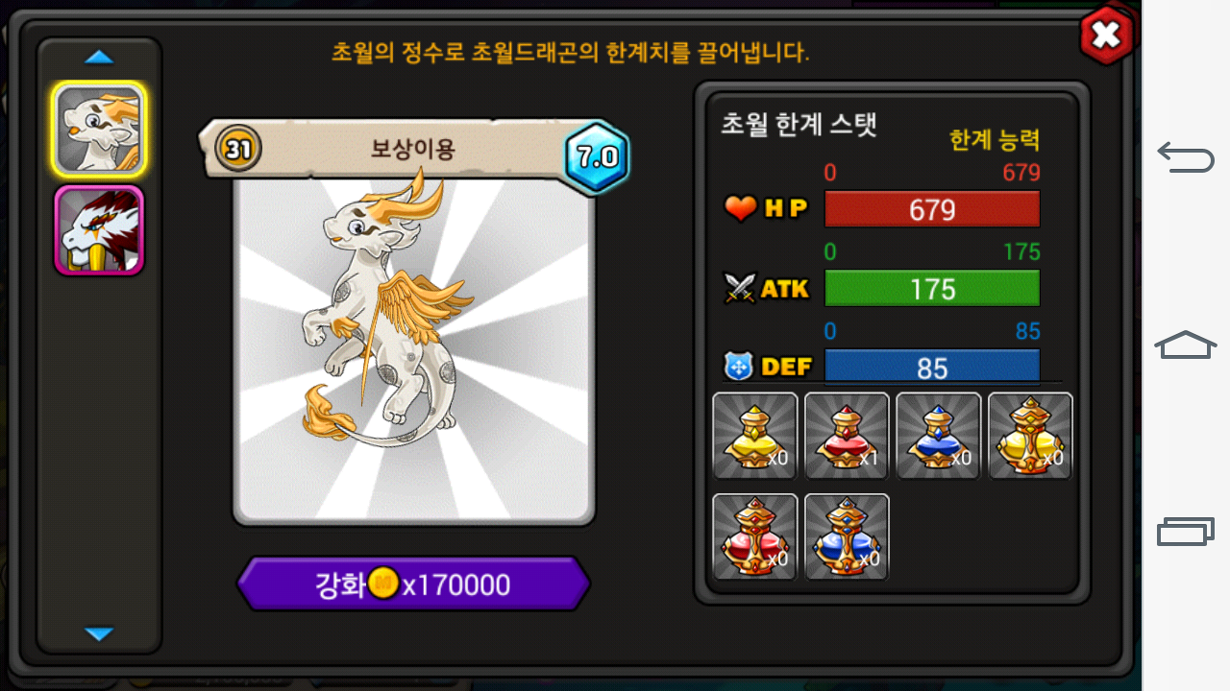This screenshot has height=691, width=1230.
Task: Click the crossed swords ATK icon
Action: pyautogui.click(x=740, y=288)
